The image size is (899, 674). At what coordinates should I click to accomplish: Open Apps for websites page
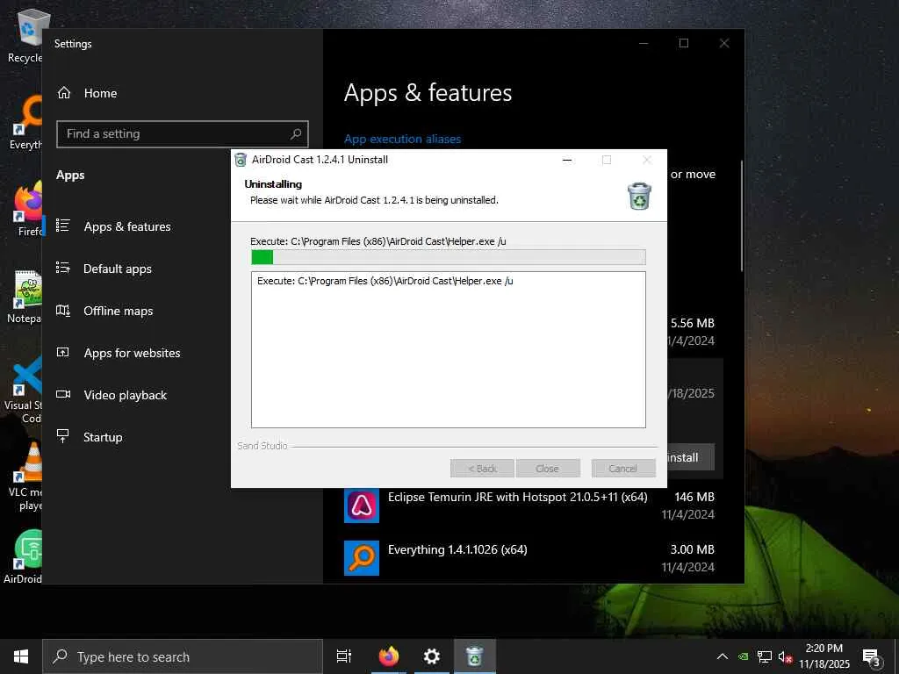click(x=132, y=353)
